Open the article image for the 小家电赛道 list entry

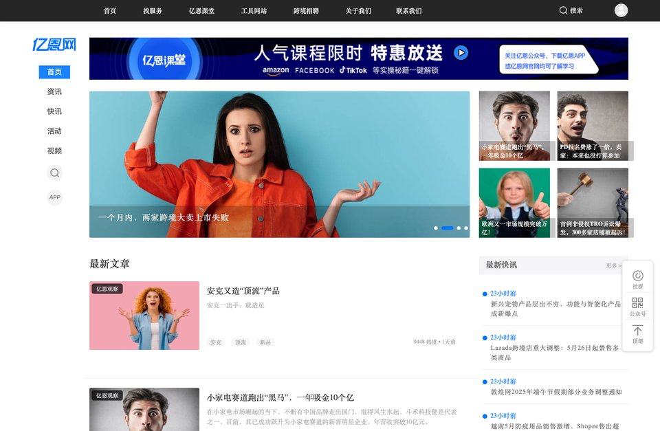[144, 410]
